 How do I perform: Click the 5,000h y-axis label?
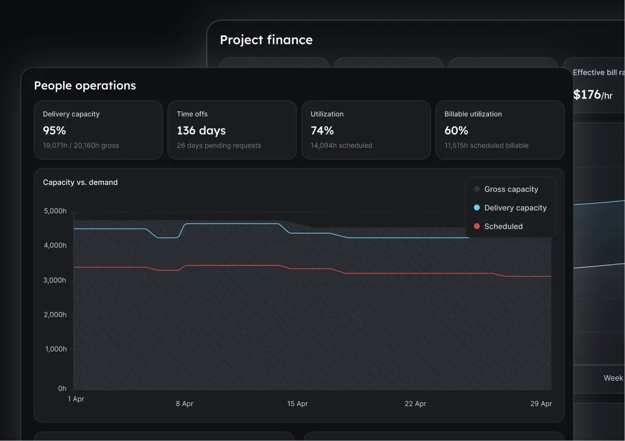[55, 211]
